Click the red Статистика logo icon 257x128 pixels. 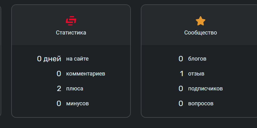click(x=71, y=21)
